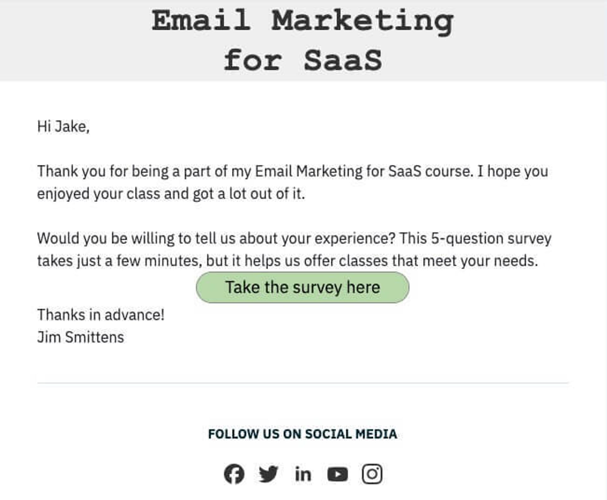Click the "Jim Smittens" signature
This screenshot has width=607, height=500.
click(81, 337)
